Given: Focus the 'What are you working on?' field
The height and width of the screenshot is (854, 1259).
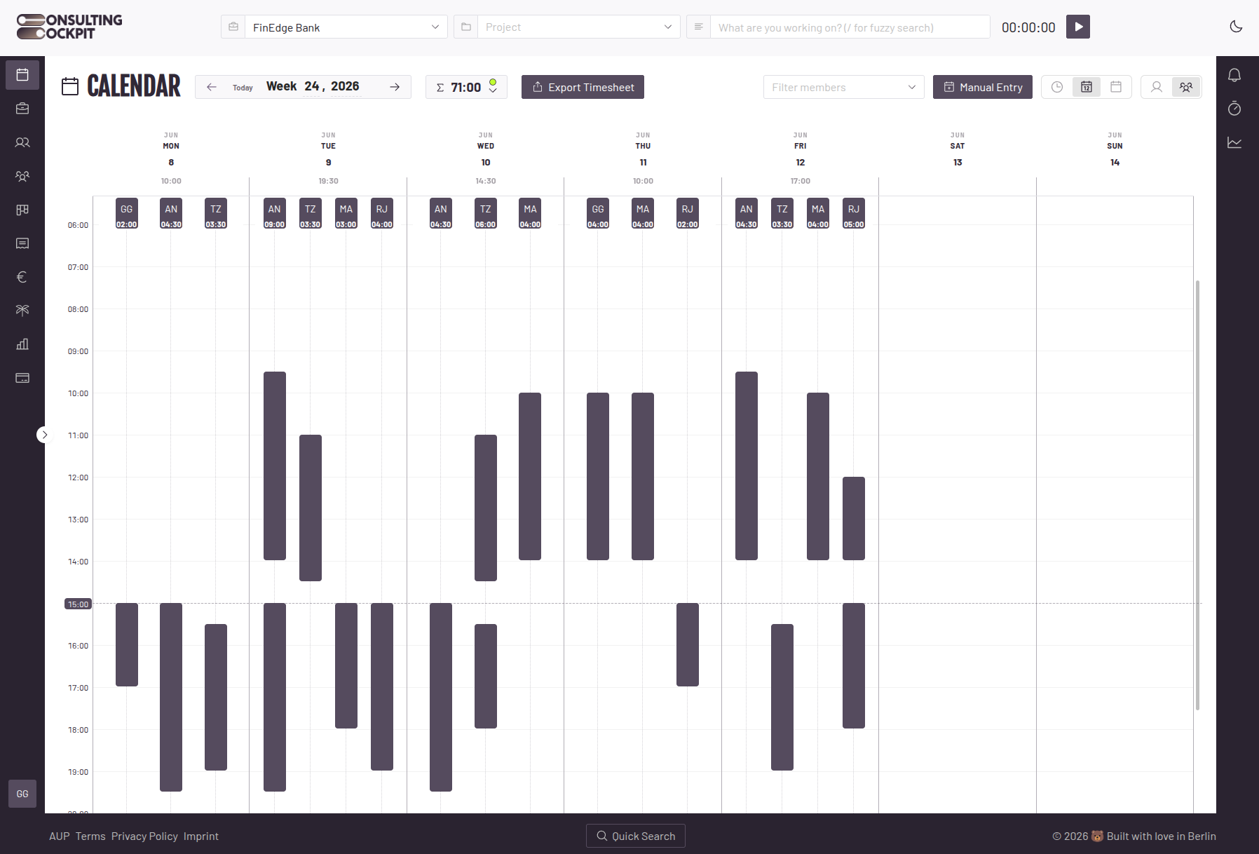Looking at the screenshot, I should [x=850, y=27].
